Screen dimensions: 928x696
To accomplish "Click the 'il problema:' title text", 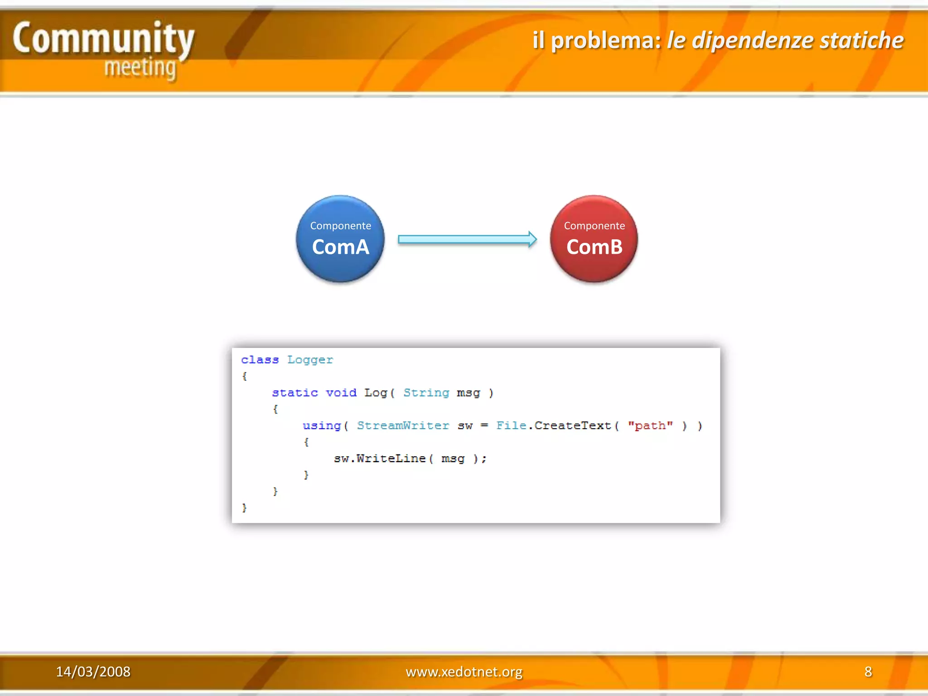I will click(596, 40).
